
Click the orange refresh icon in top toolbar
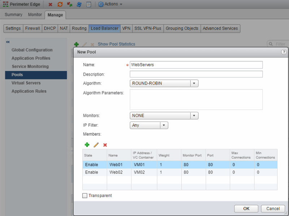point(60,4)
